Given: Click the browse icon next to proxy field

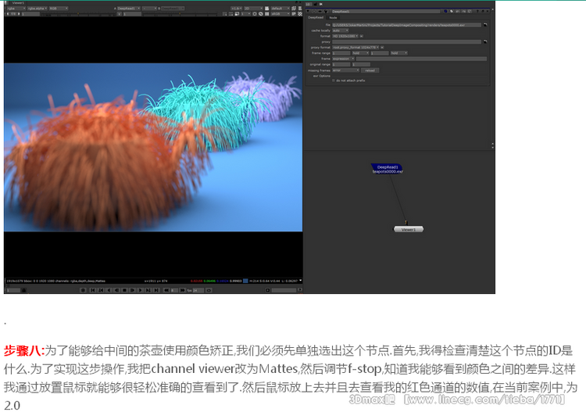Looking at the screenshot, I should (x=485, y=41).
